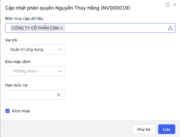Viewport: 180px width, 137px height.
Task: Open the organization tree picker icon
Action: (x=170, y=28)
